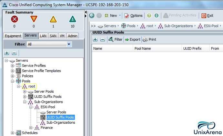
Task: Open Pending Activities
Action: (180, 16)
